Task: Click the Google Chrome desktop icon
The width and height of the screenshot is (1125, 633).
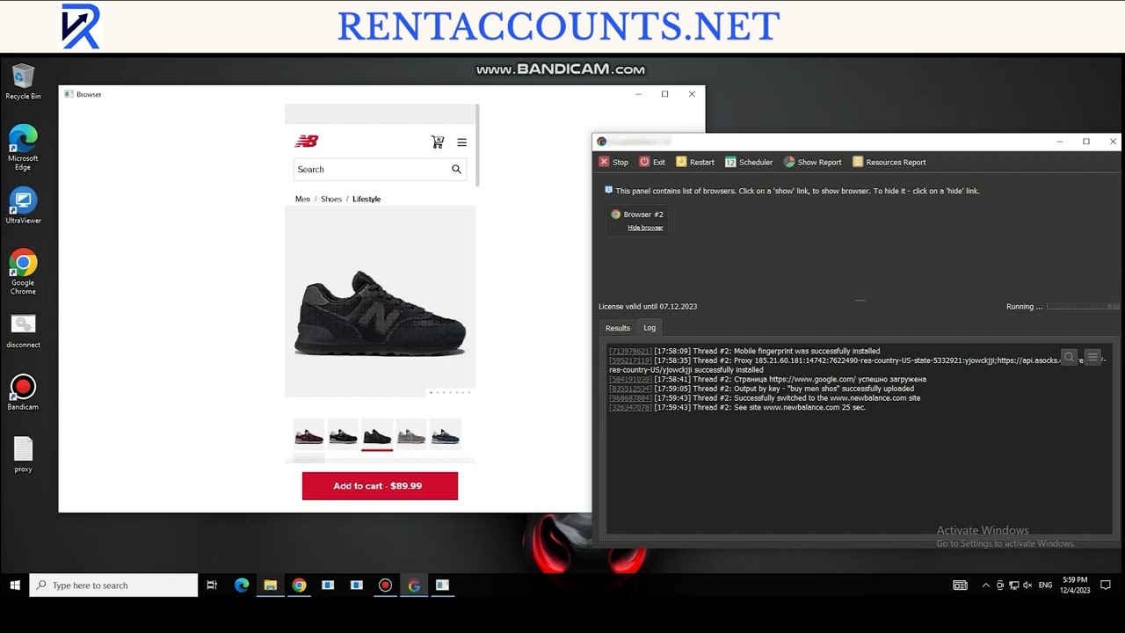Action: (23, 272)
